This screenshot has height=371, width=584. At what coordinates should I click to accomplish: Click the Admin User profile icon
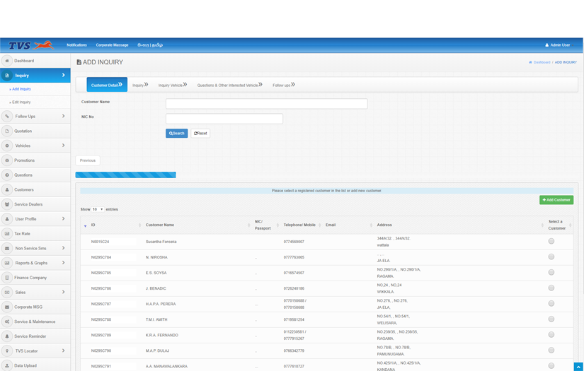546,45
